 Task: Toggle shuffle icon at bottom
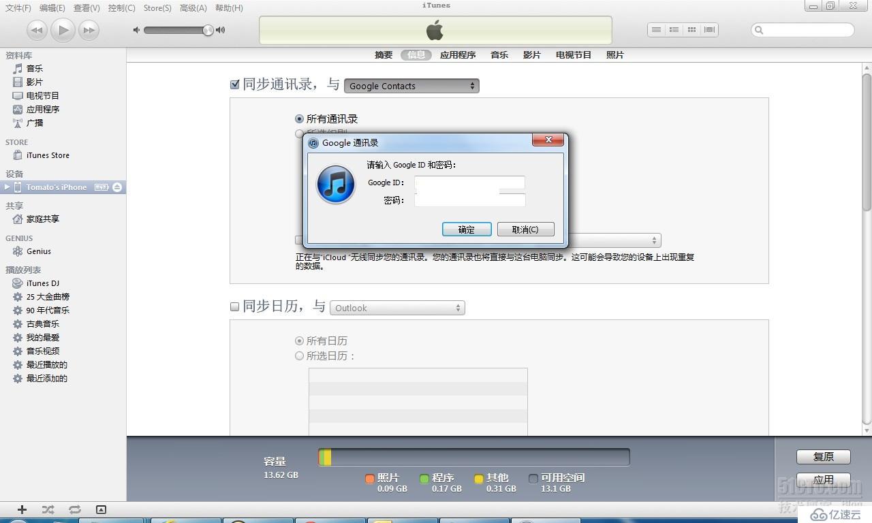(x=48, y=509)
